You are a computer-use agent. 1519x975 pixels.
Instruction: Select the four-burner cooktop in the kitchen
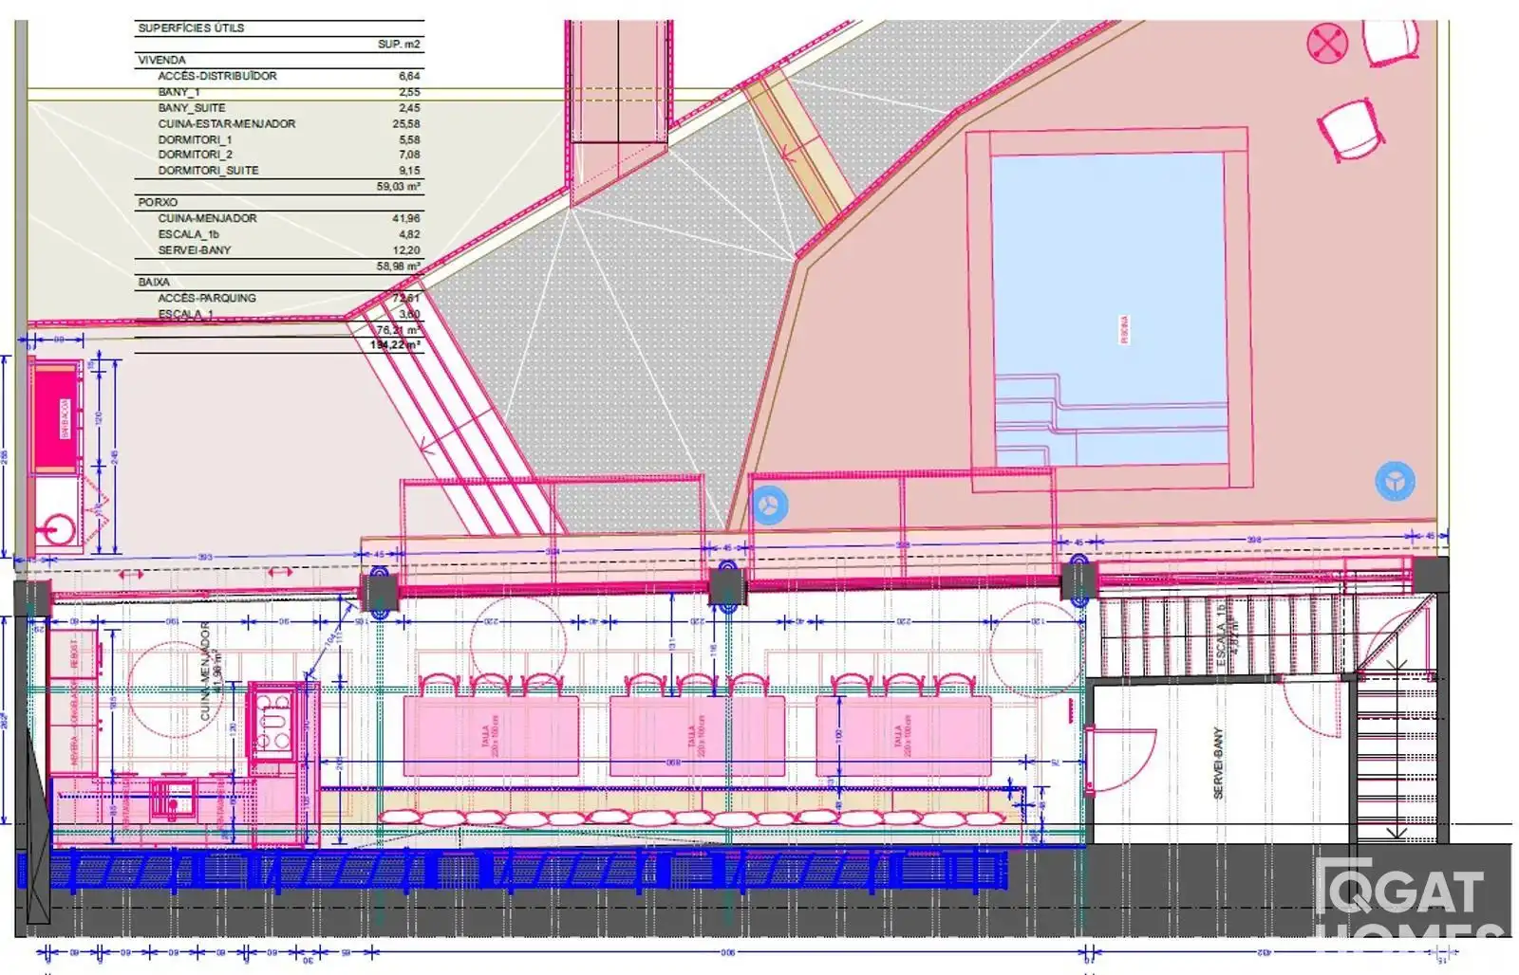click(x=275, y=723)
